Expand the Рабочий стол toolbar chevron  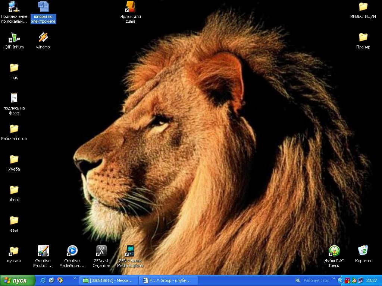pyautogui.click(x=334, y=279)
